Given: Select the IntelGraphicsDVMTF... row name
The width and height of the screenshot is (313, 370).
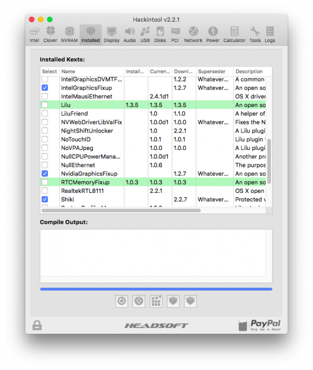Looking at the screenshot, I should tap(92, 79).
